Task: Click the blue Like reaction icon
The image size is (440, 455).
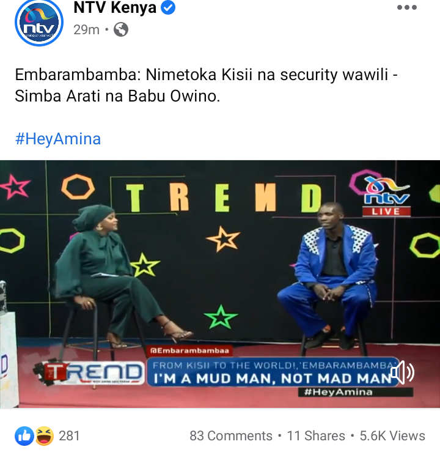Action: click(x=24, y=436)
